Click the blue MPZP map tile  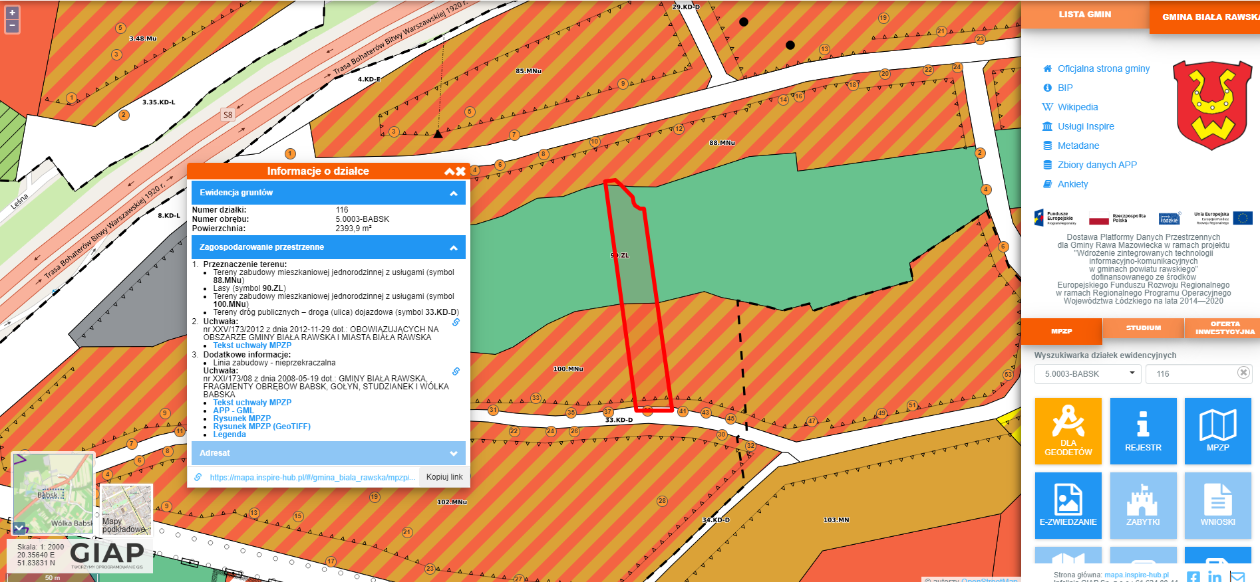(x=1217, y=431)
